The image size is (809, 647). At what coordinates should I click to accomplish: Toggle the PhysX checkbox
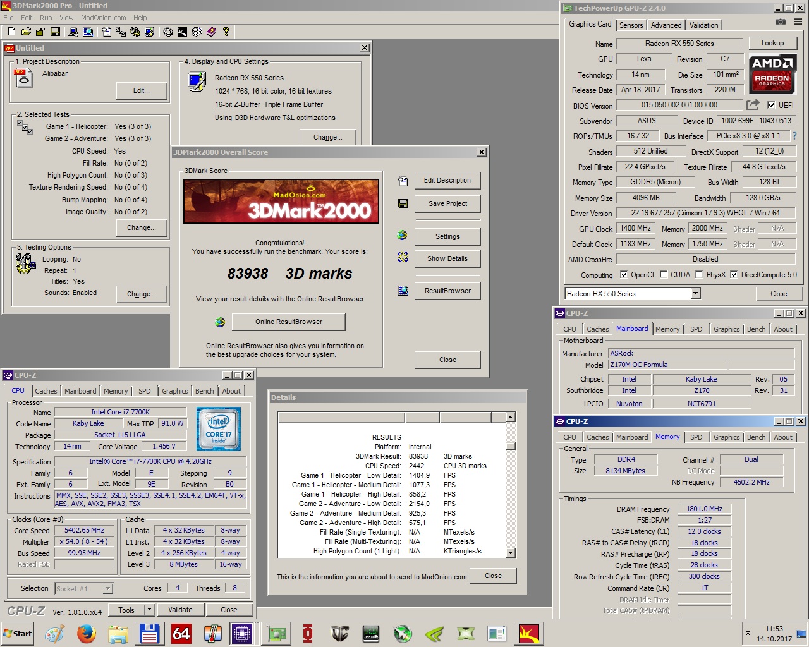click(x=699, y=275)
